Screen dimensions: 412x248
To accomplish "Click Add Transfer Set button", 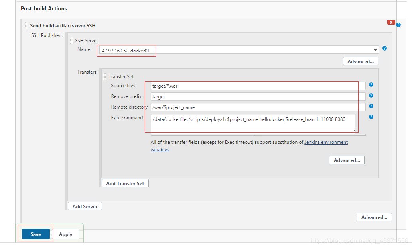I will 125,183.
